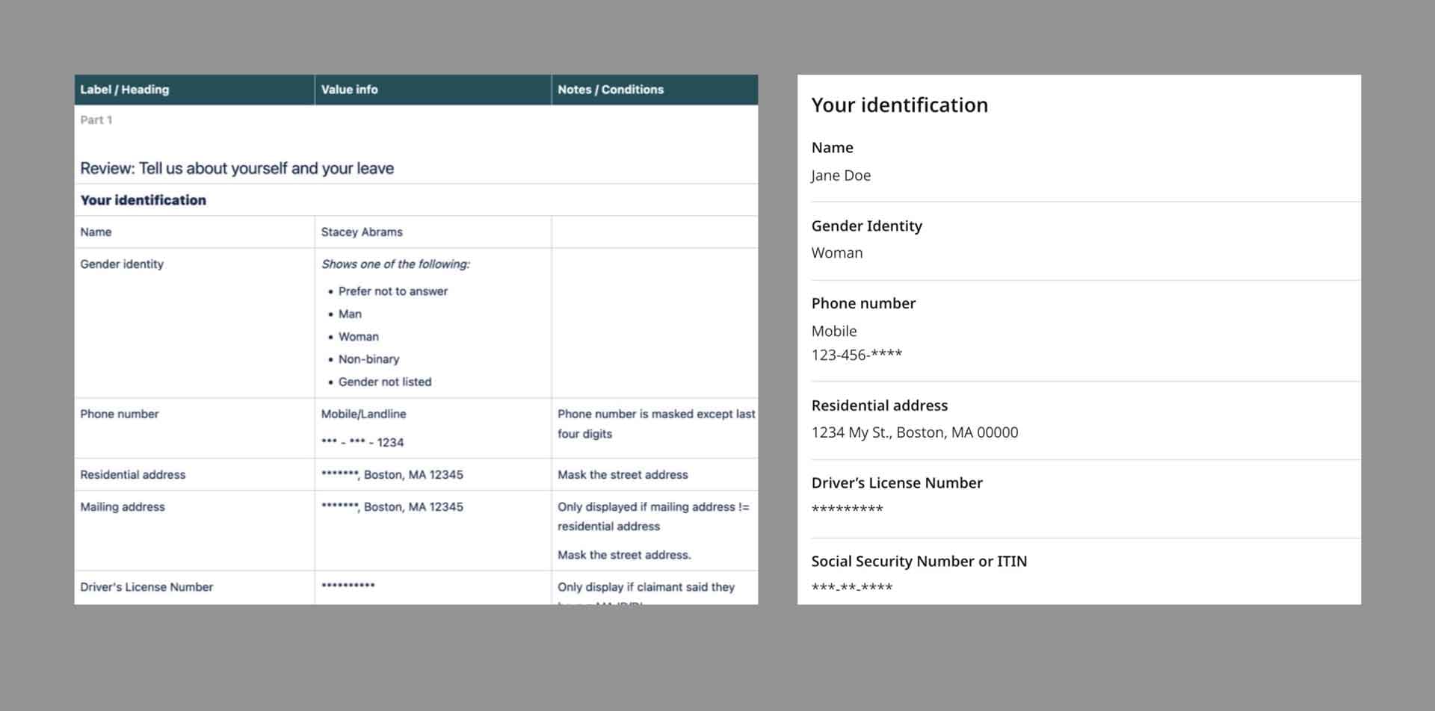This screenshot has height=711, width=1435.
Task: Select the name value "Stacey Abrams"
Action: point(362,232)
